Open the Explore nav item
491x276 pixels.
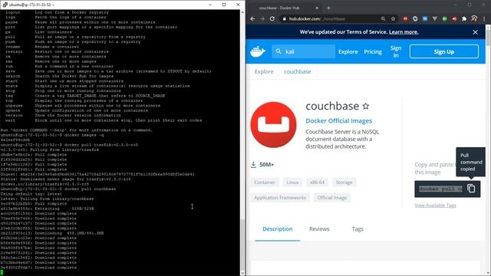pyautogui.click(x=348, y=51)
